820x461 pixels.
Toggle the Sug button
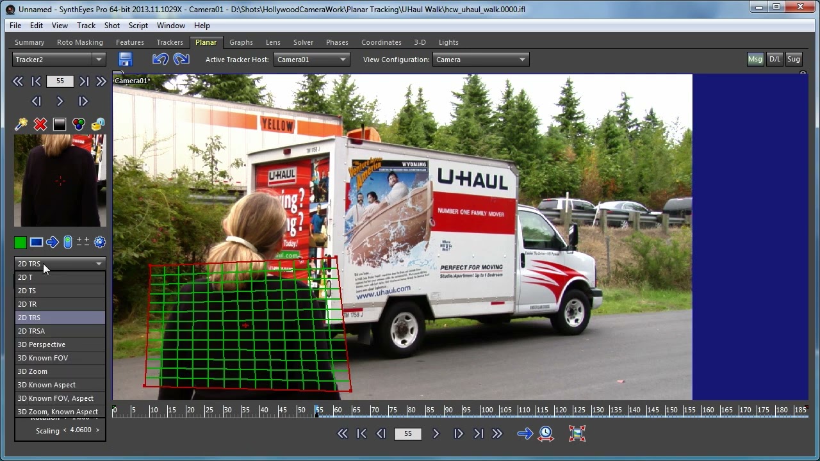click(x=794, y=59)
